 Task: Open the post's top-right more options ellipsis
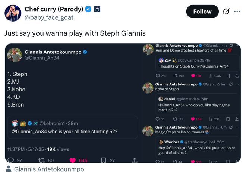(237, 12)
